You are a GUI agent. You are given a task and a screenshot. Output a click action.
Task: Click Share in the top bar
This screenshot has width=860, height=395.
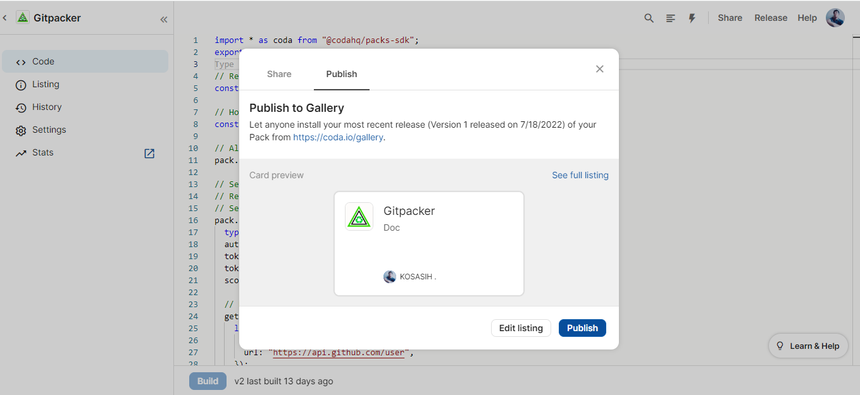click(x=730, y=18)
